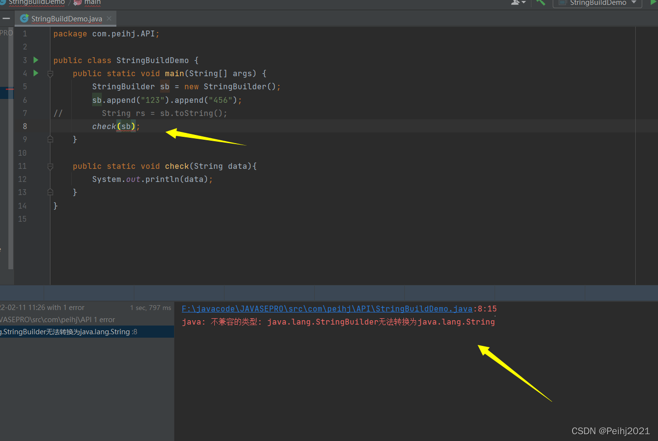The width and height of the screenshot is (658, 441).
Task: Place cursor on check(sb) call at line 8
Action: (x=116, y=126)
